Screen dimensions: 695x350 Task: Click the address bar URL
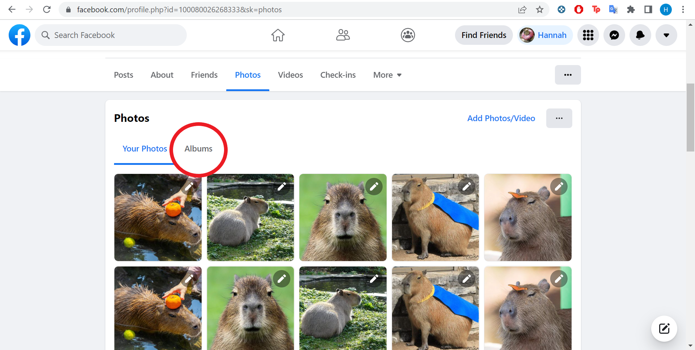click(x=179, y=10)
